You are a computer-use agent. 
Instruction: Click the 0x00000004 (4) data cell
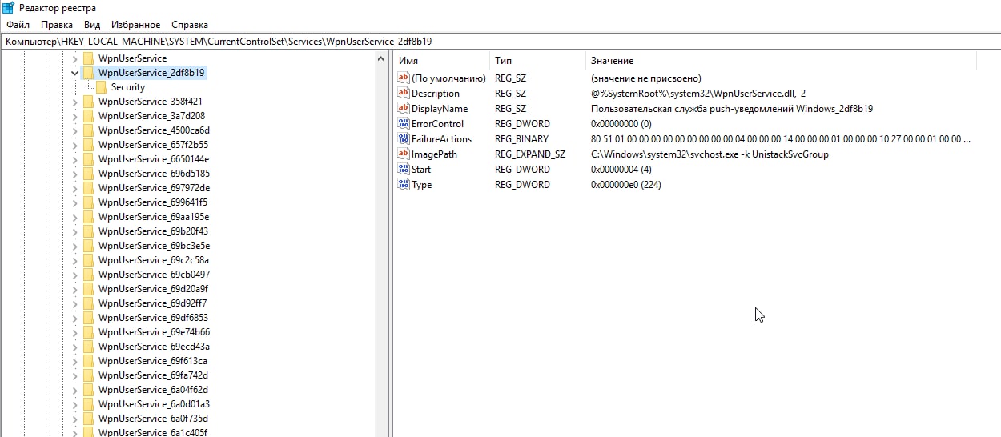pos(621,170)
